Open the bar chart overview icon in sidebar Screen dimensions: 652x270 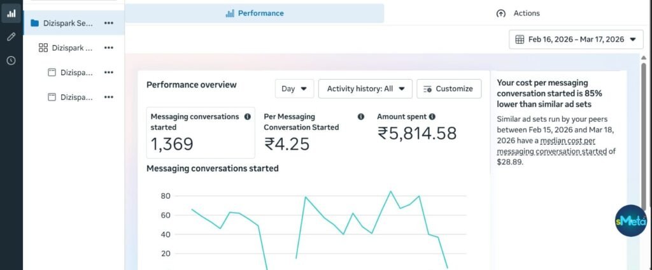(x=11, y=13)
